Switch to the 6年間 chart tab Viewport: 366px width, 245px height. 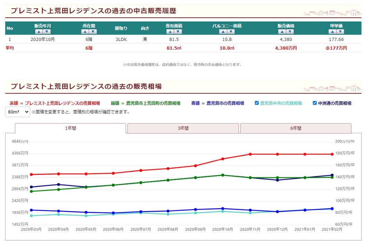coord(296,128)
